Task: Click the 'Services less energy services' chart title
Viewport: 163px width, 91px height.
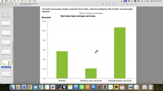Action: pyautogui.click(x=78, y=16)
